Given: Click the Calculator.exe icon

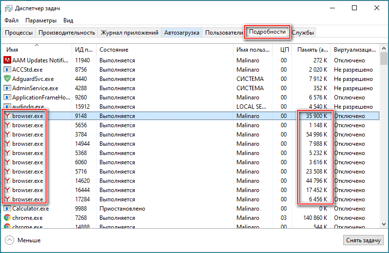Looking at the screenshot, I should pyautogui.click(x=7, y=209).
